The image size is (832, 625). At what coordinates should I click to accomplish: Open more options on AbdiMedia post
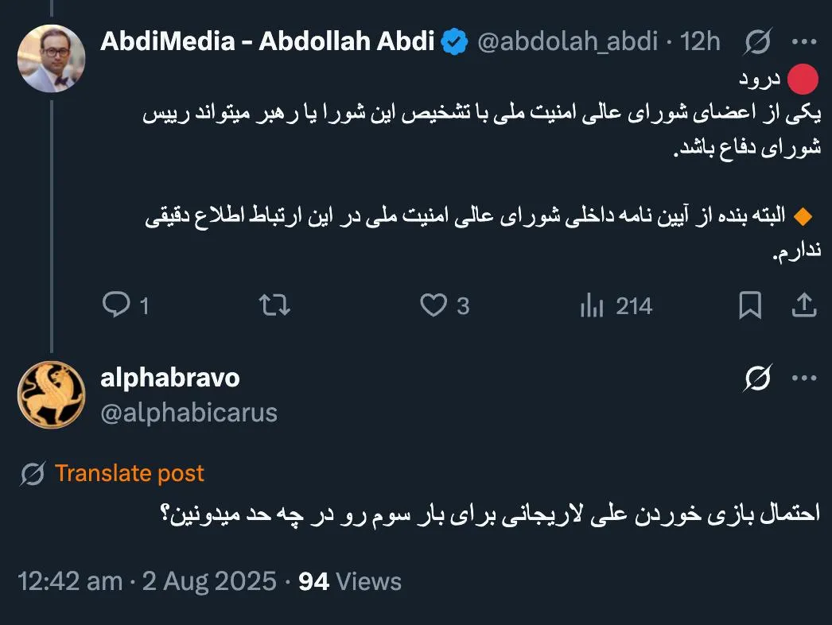click(804, 41)
